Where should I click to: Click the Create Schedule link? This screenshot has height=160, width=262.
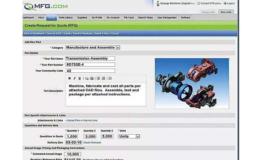pyautogui.click(x=92, y=143)
